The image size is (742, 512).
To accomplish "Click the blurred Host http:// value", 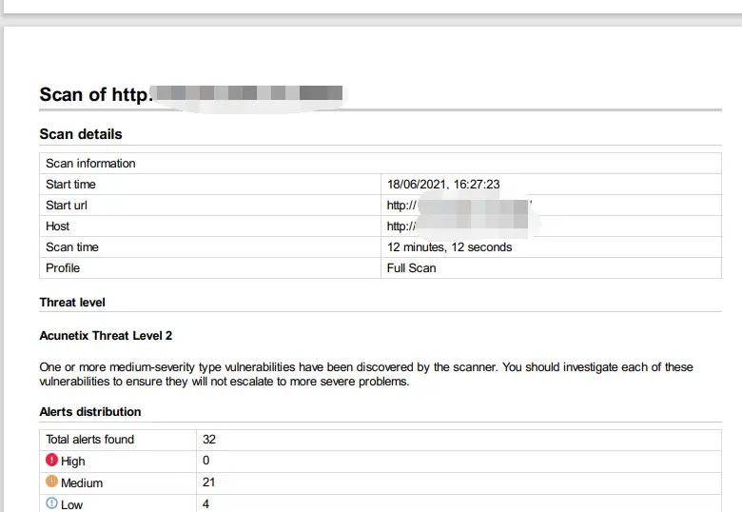I will coord(458,226).
